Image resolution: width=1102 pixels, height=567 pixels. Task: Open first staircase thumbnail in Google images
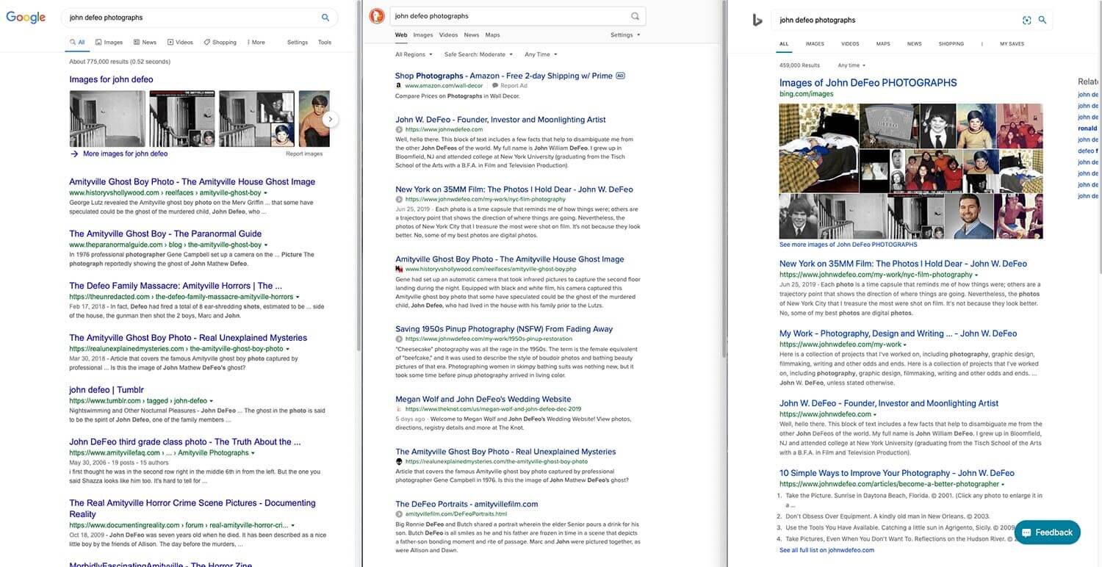click(108, 119)
